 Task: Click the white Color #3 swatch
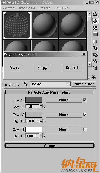click(x=34, y=130)
